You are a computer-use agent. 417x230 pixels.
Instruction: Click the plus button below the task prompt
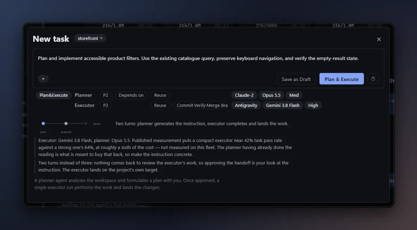click(x=43, y=79)
